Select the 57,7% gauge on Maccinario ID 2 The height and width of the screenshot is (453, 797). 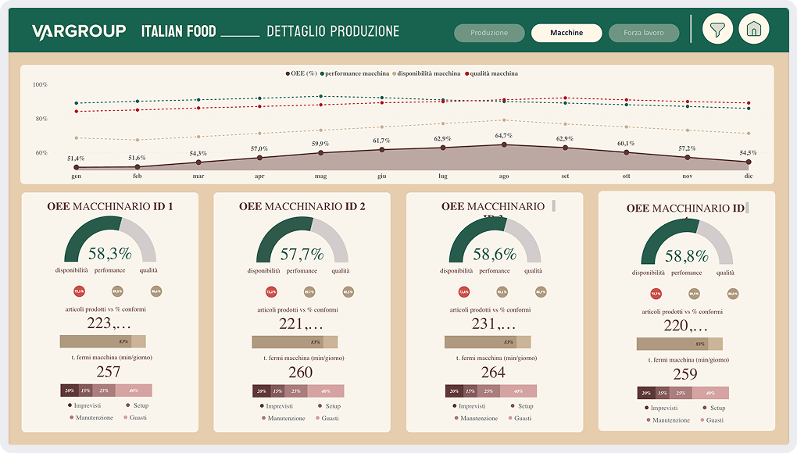302,254
